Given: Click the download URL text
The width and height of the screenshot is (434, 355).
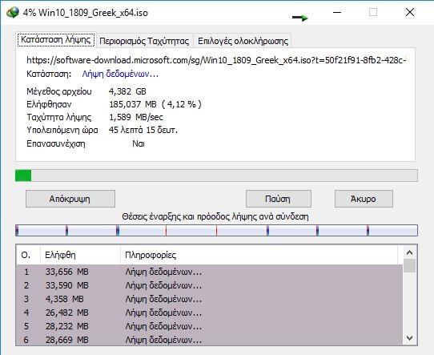Looking at the screenshot, I should click(x=216, y=60).
